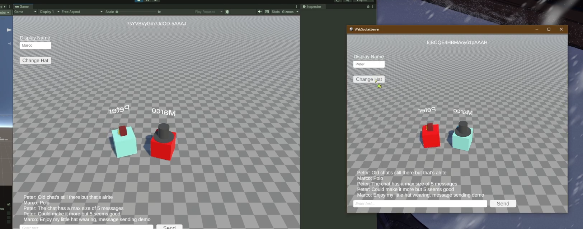Viewport: 583px width, 229px height.
Task: Expand the Free Aspect ratio dropdown
Action: pos(82,12)
